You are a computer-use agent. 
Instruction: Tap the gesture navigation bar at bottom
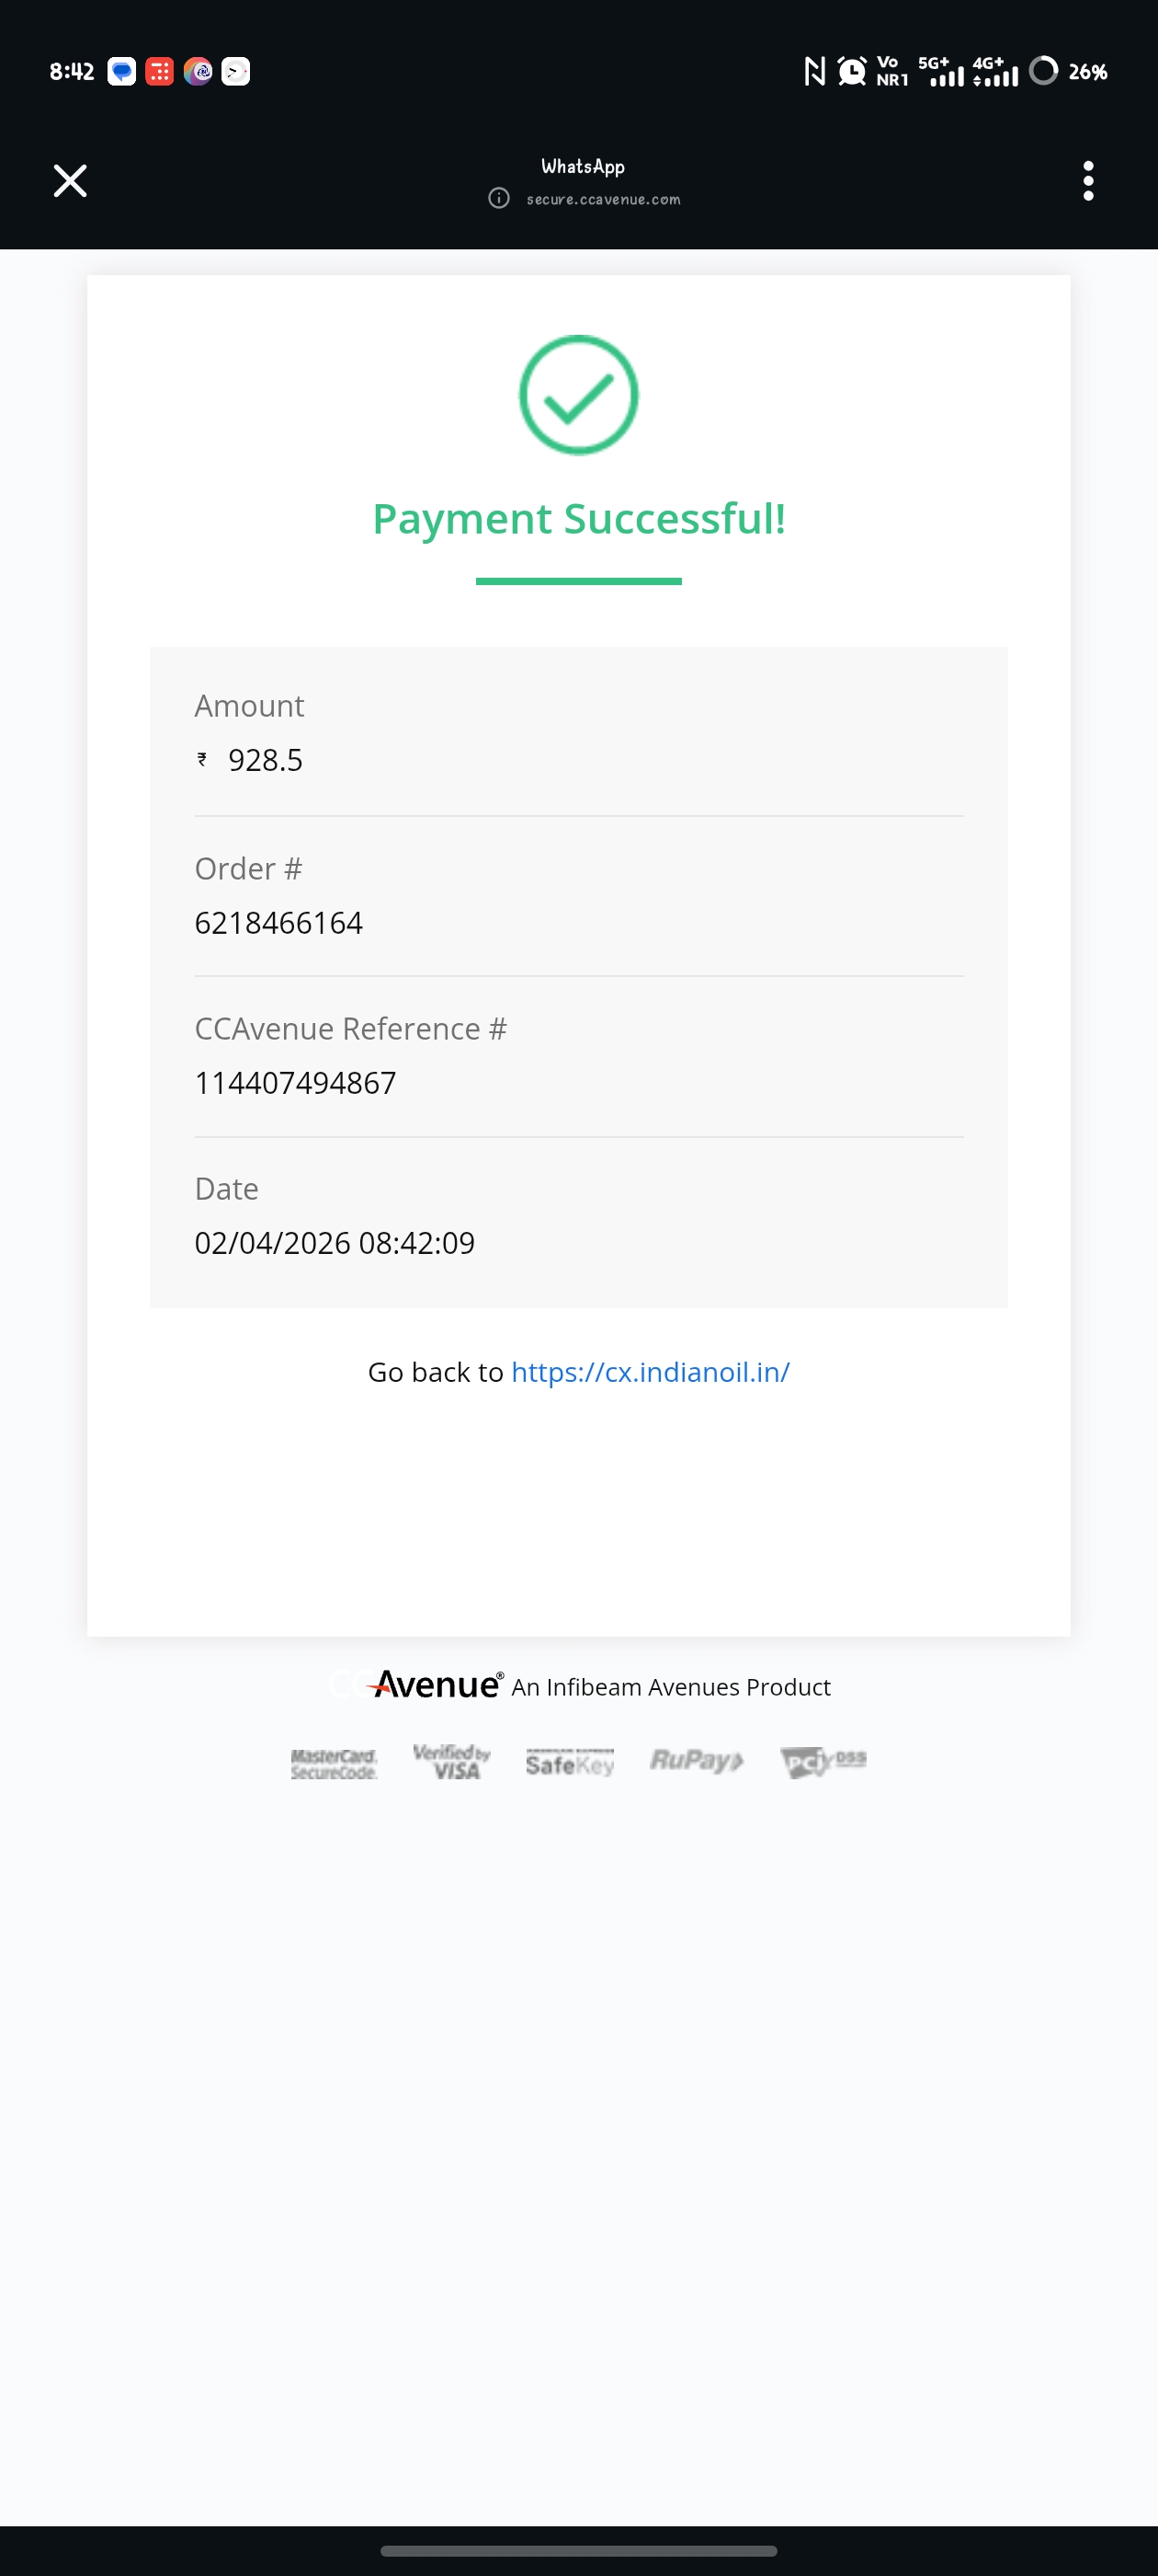point(578,2550)
